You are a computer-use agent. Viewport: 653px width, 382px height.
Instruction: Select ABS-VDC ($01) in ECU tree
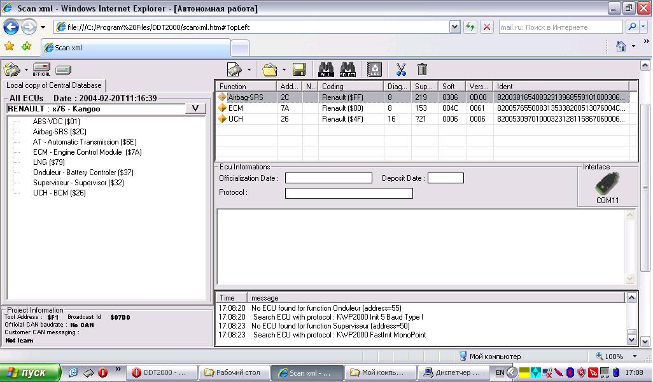[x=56, y=122]
